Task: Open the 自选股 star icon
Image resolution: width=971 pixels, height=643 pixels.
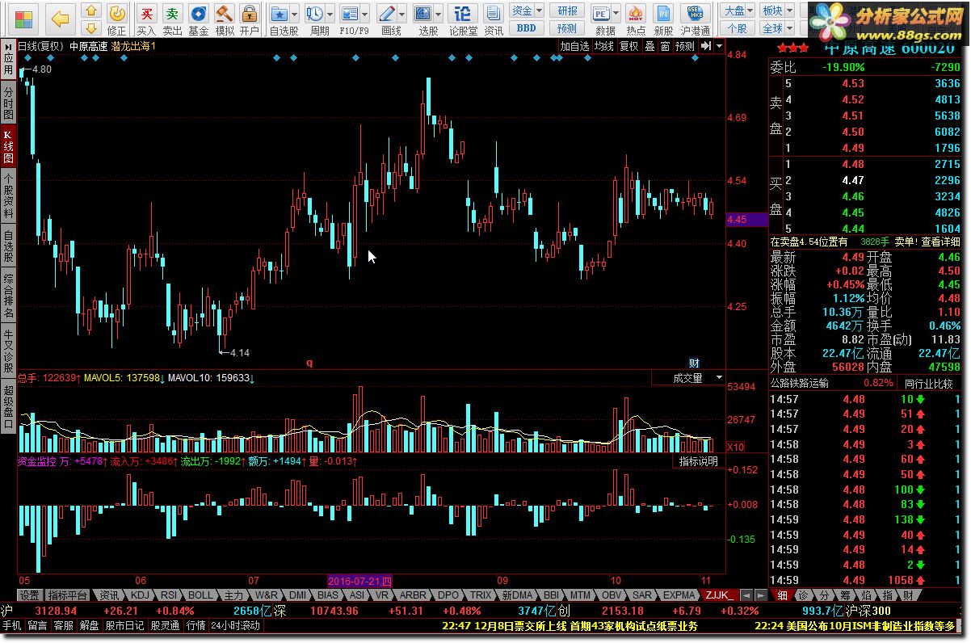Action: (x=280, y=14)
